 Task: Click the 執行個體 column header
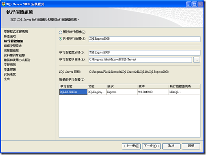(73, 86)
